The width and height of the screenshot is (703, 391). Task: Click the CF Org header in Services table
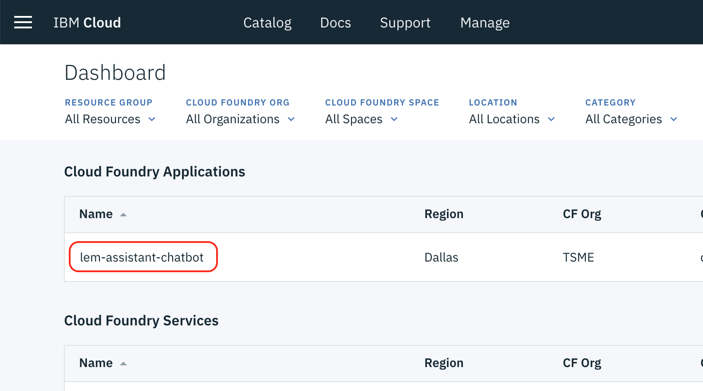click(582, 363)
